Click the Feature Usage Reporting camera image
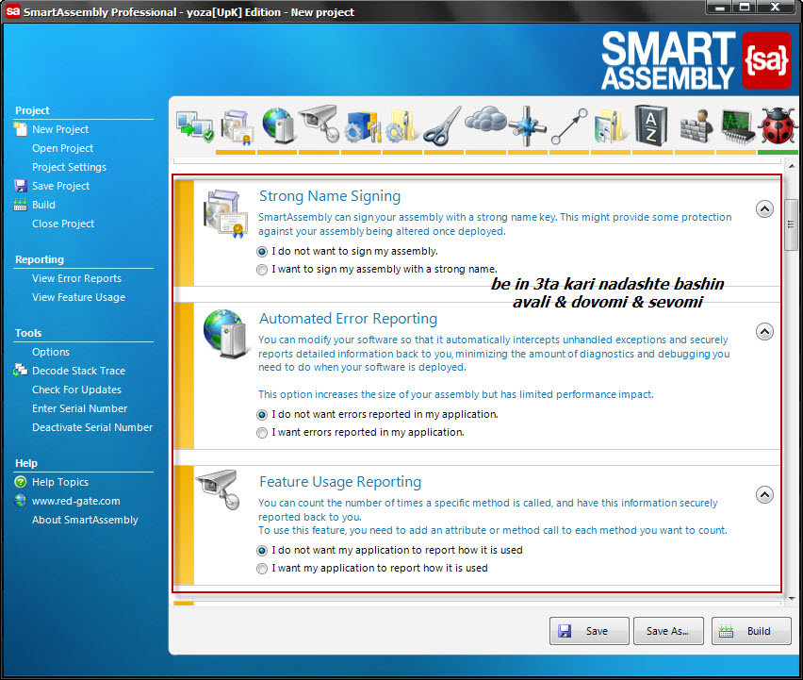This screenshot has height=680, width=803. tap(219, 489)
